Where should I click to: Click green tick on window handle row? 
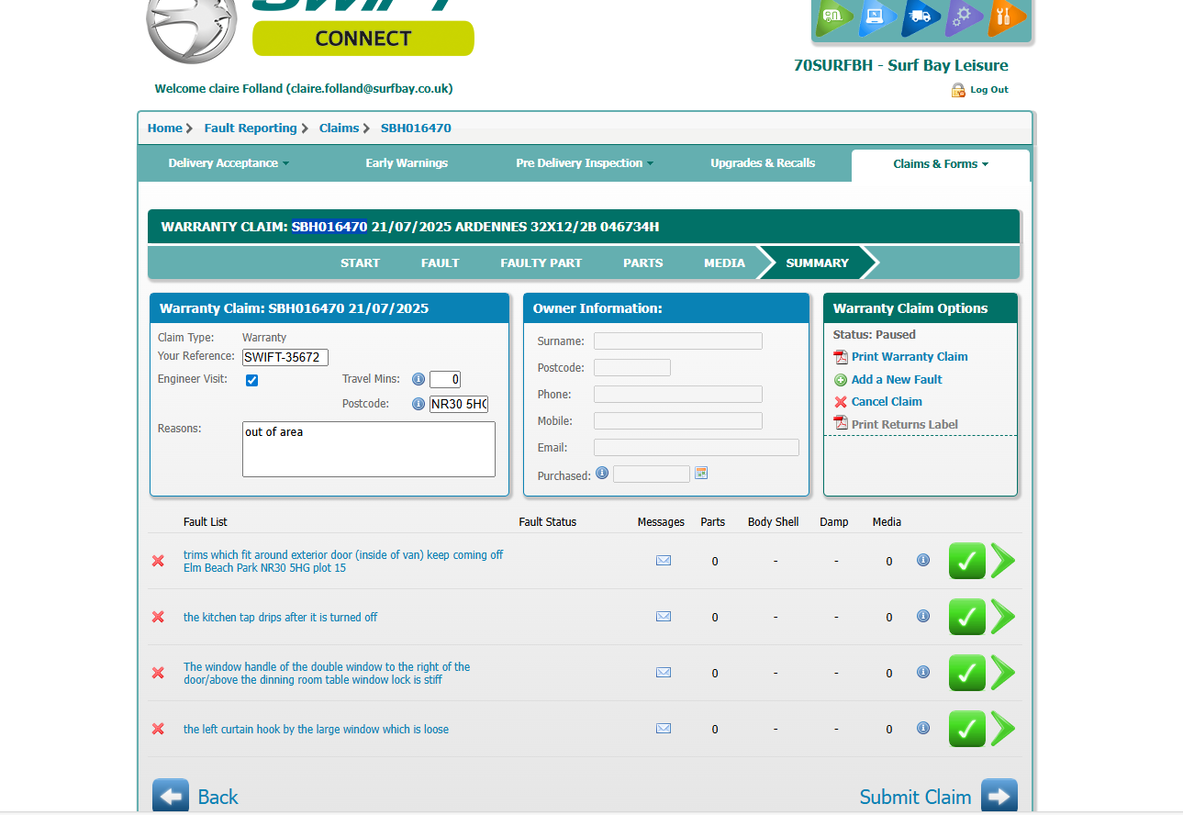966,673
